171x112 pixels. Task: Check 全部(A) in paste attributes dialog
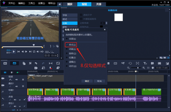click(67, 39)
